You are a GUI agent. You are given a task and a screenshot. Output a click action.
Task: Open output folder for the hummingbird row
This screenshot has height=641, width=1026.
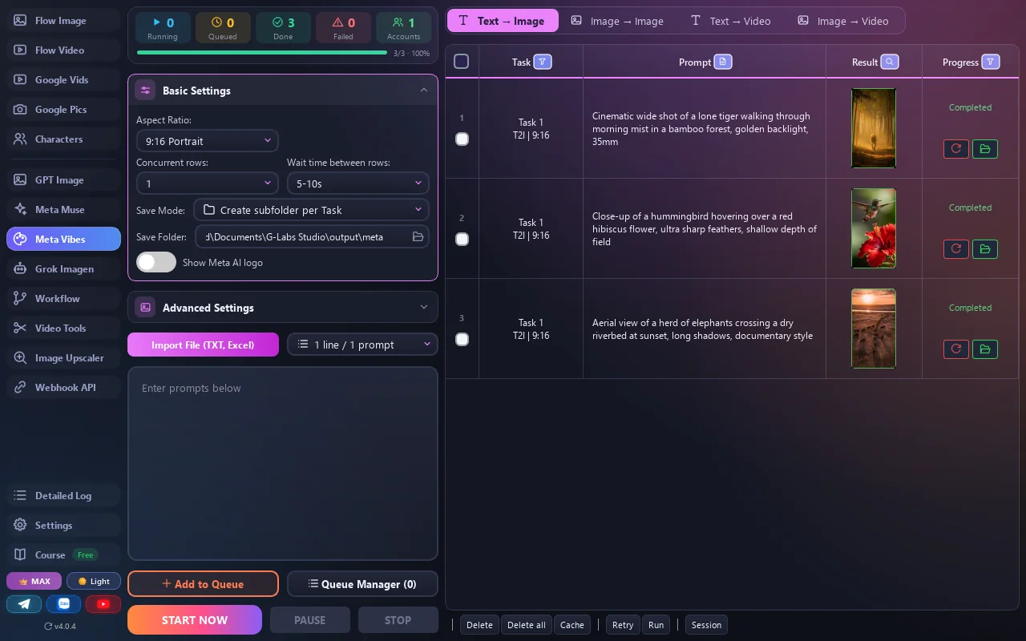click(x=985, y=248)
